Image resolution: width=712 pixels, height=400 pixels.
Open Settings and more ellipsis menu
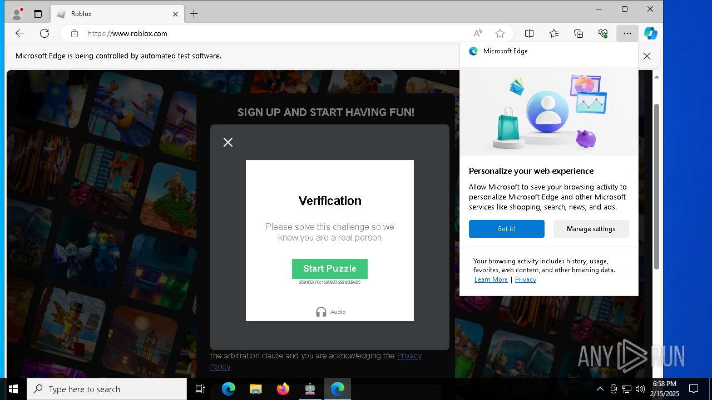[627, 33]
